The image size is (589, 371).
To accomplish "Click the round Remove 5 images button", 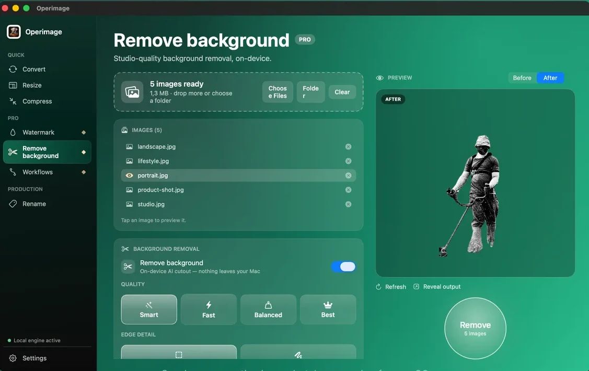I will 475,329.
